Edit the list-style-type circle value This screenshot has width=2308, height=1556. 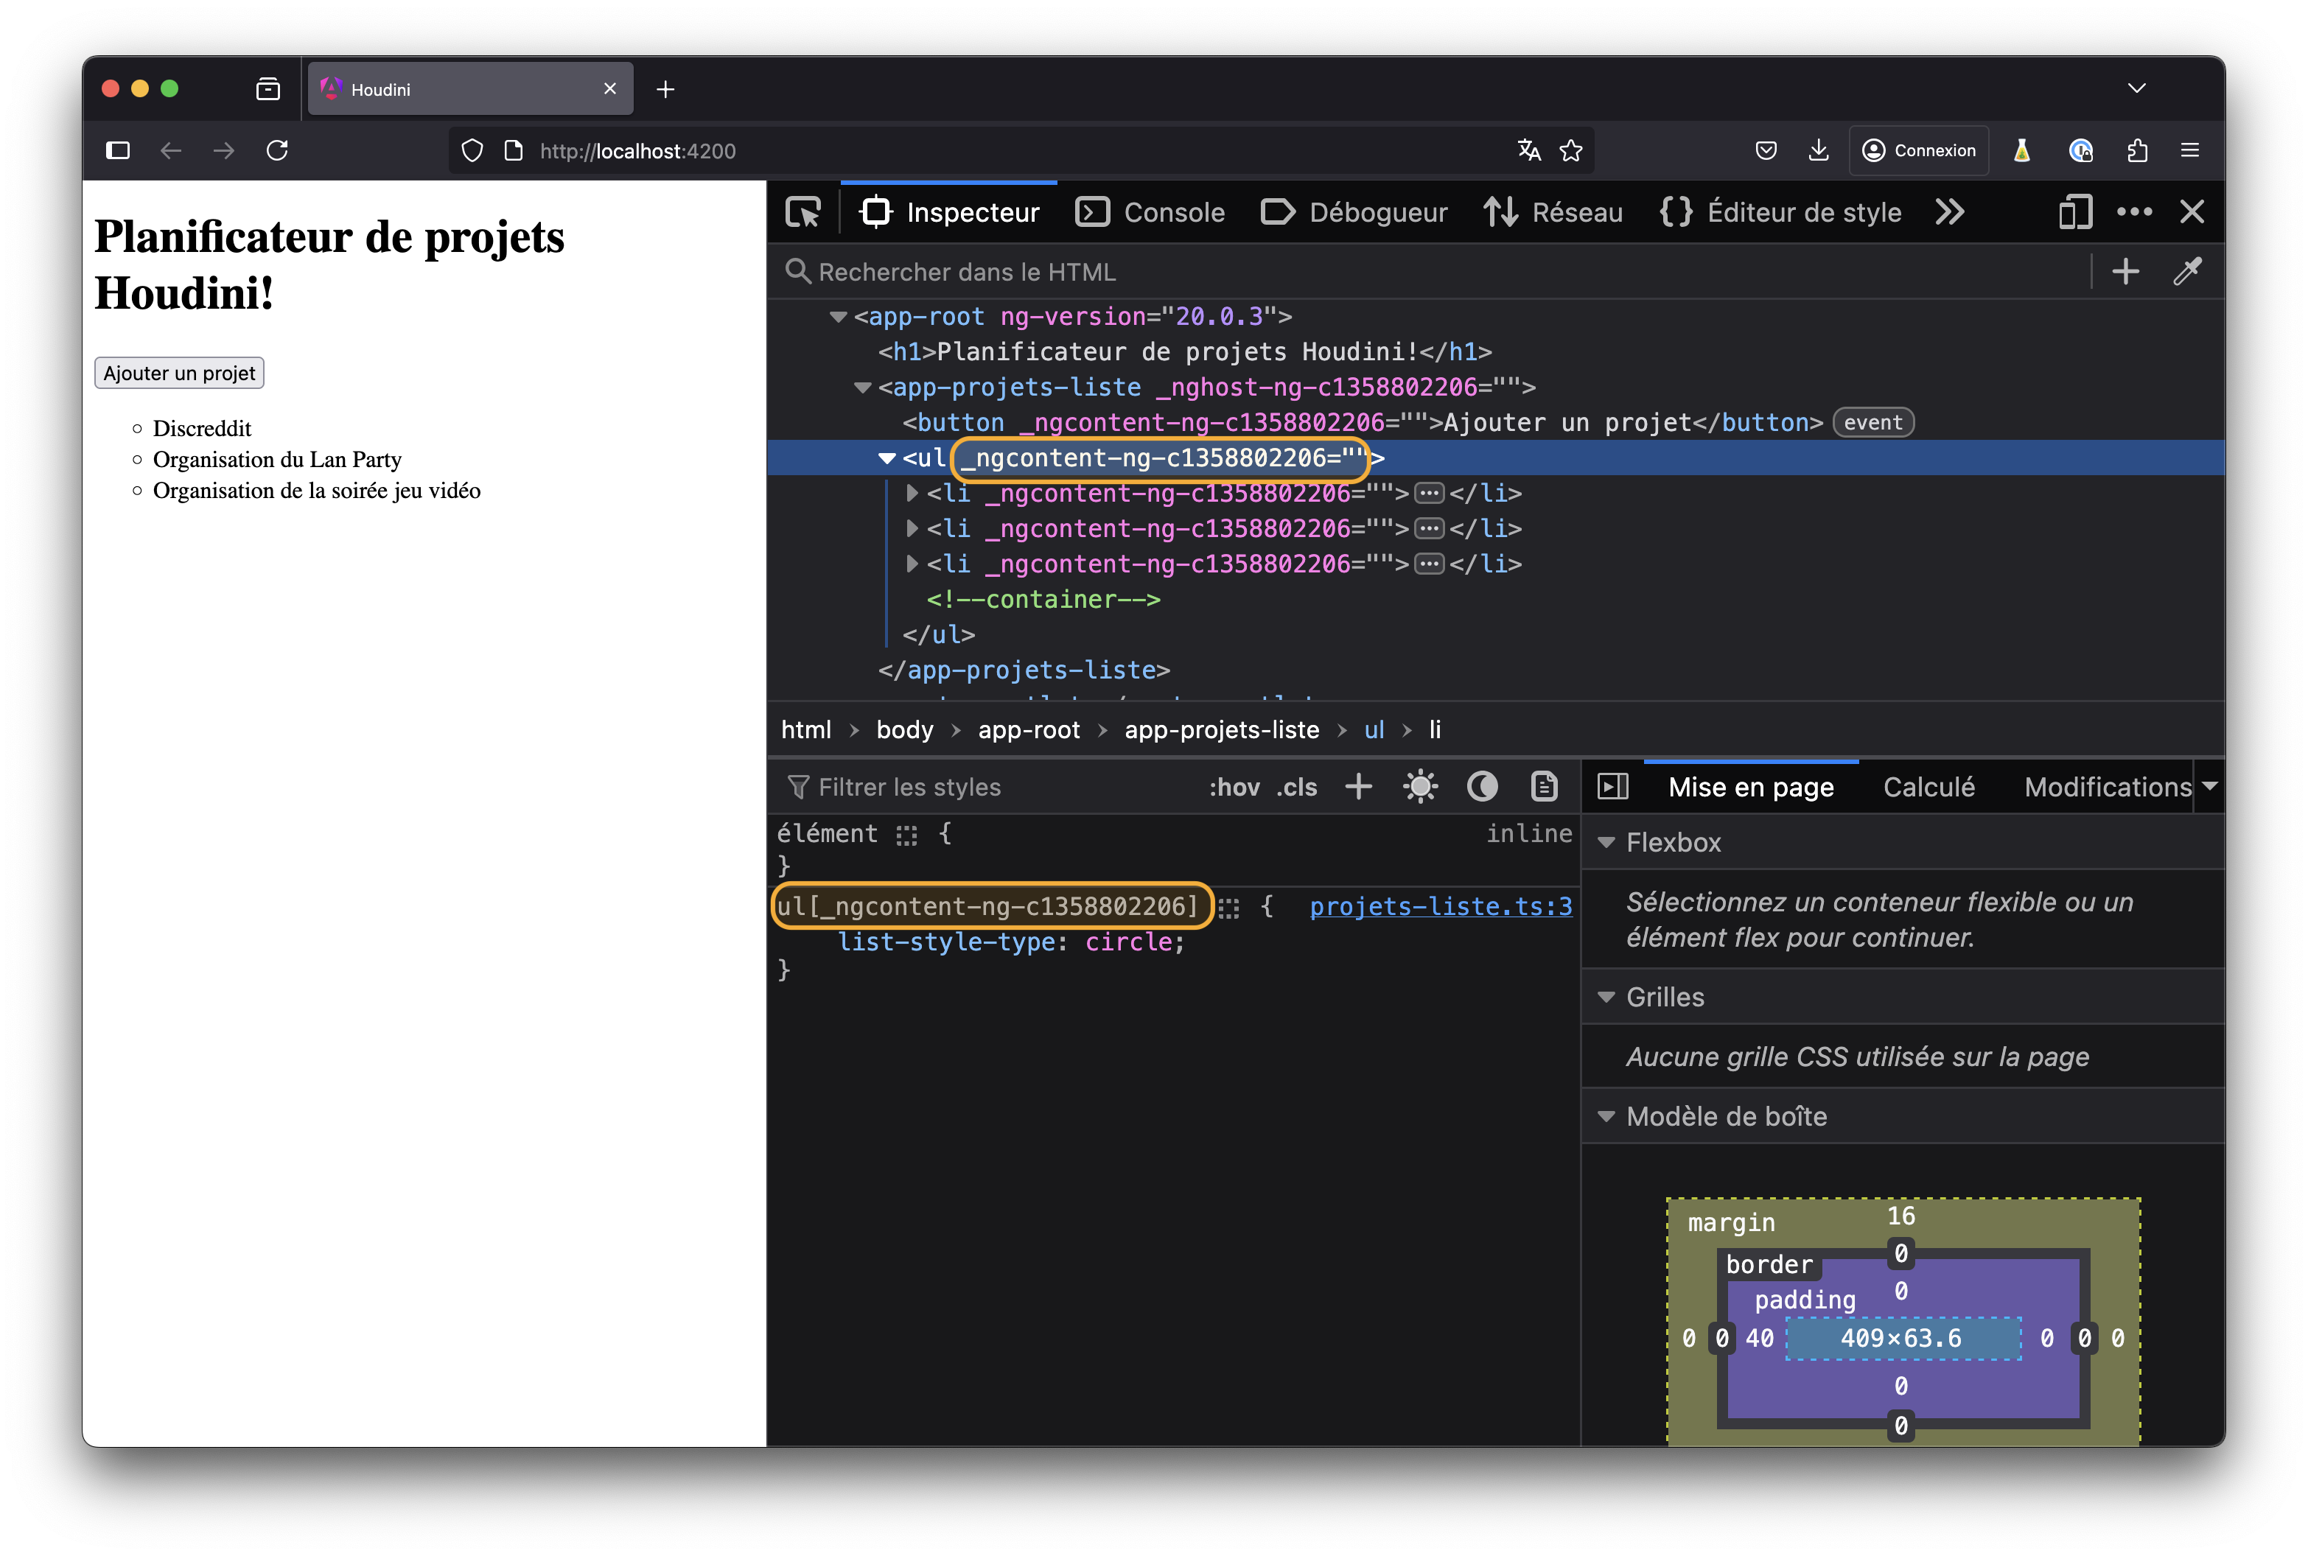pyautogui.click(x=1127, y=943)
